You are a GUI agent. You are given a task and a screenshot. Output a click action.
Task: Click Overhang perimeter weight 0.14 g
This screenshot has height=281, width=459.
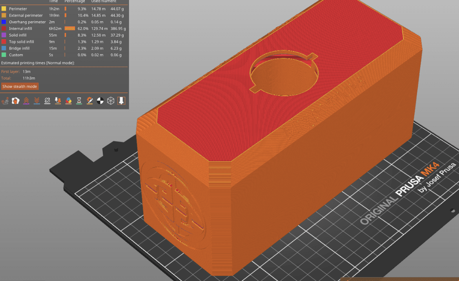click(116, 22)
